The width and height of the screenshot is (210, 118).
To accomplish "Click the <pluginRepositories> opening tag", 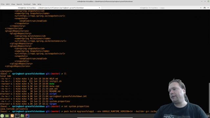I will click(17, 31).
